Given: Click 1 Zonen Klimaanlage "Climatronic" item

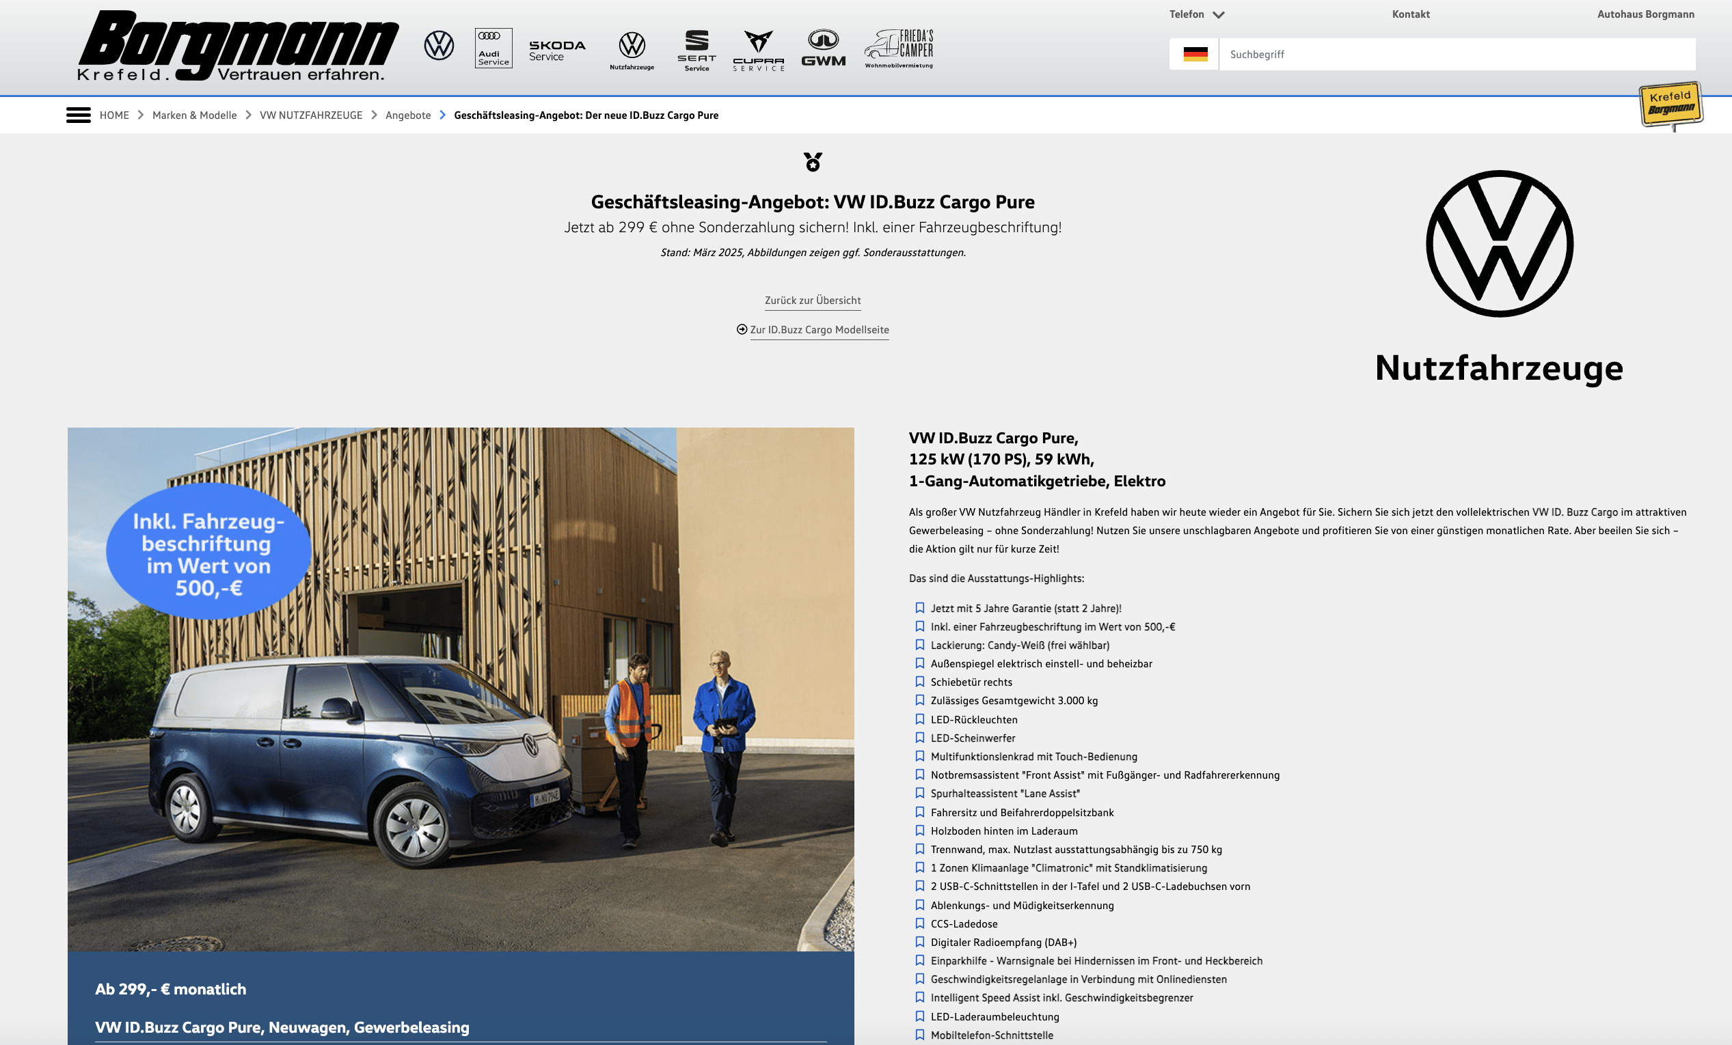Looking at the screenshot, I should pyautogui.click(x=1068, y=868).
